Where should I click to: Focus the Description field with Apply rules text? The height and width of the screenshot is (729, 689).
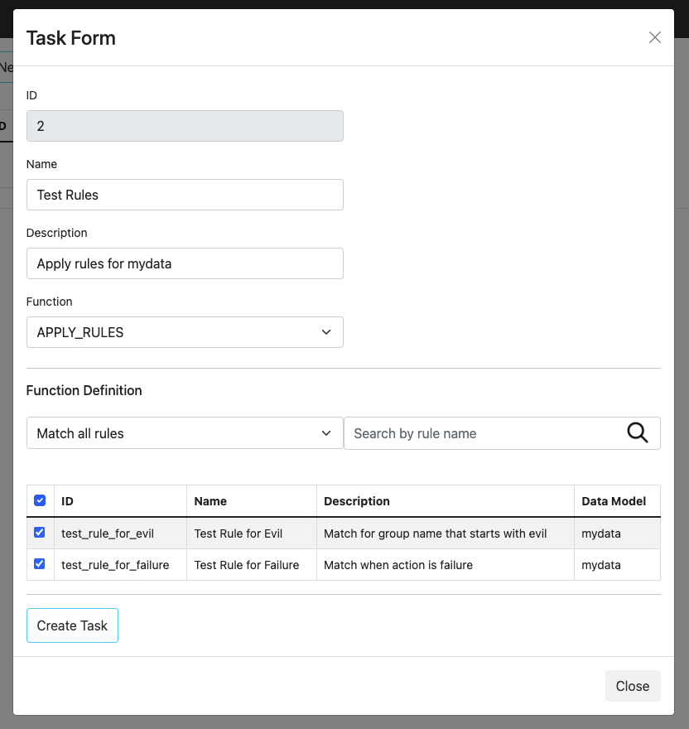(x=185, y=263)
